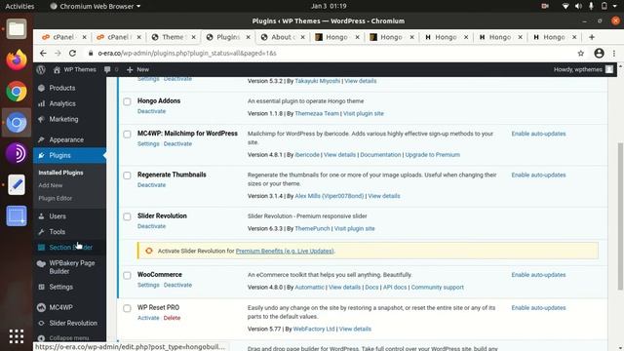Screen dimensions: 624x351
Task: Open the system menu dropdown arrow
Action: tap(615, 6)
